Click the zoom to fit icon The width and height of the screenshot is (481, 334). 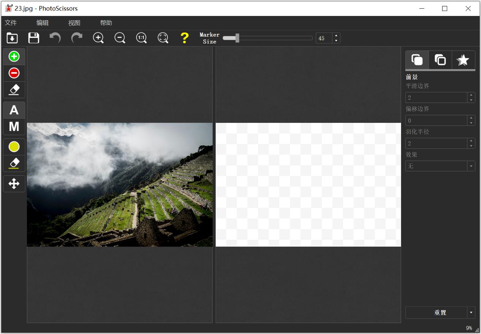click(163, 38)
